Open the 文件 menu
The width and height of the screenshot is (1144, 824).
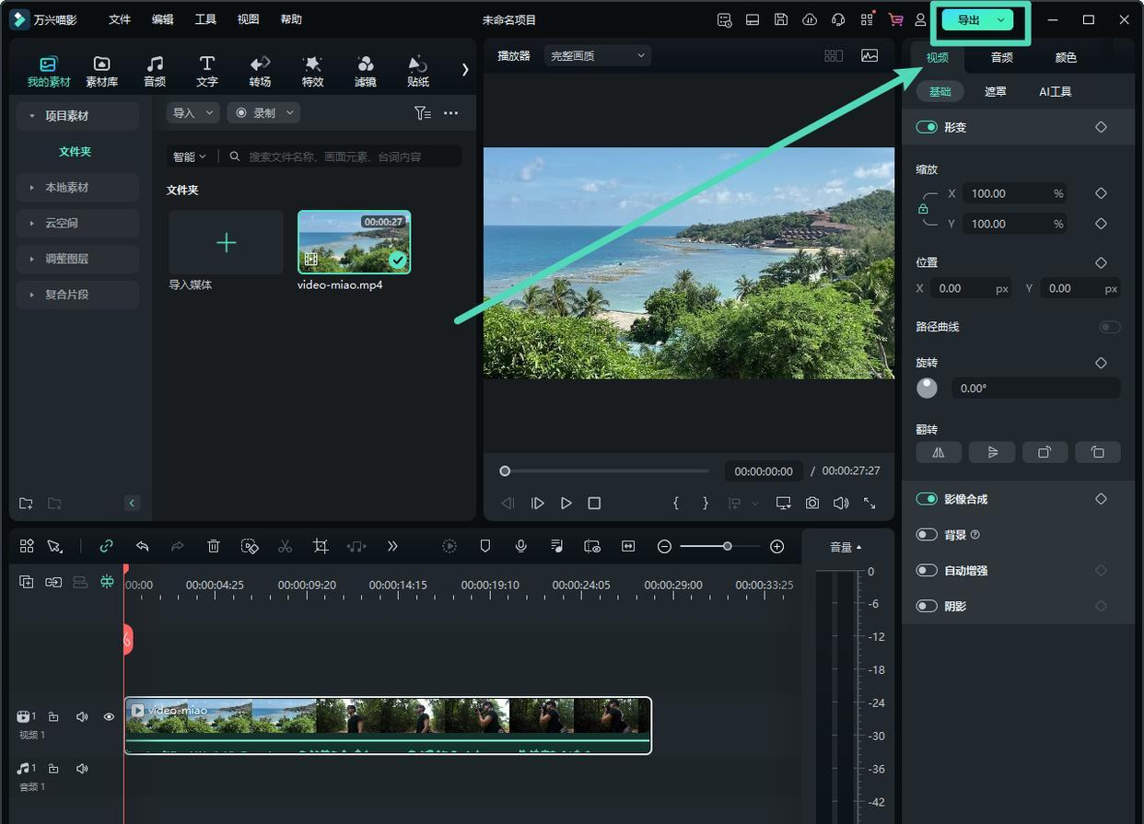(x=120, y=19)
